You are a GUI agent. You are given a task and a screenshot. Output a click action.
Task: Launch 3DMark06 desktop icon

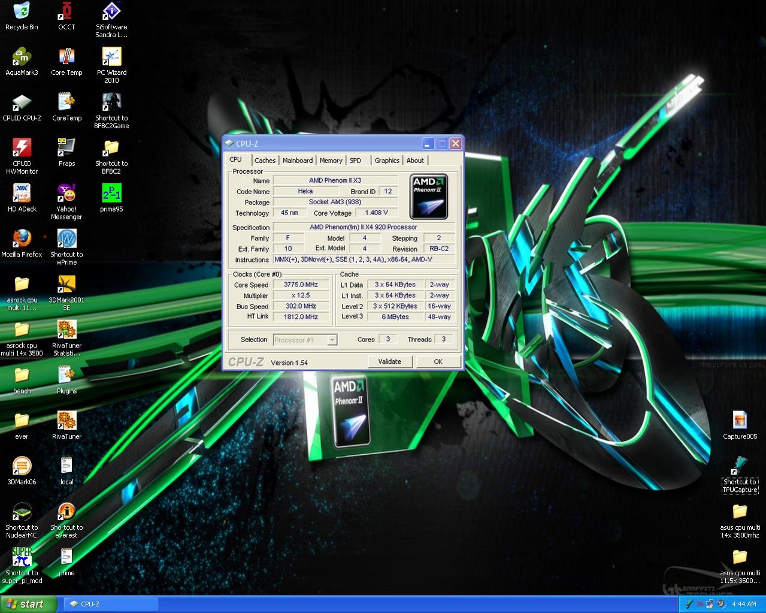(x=22, y=472)
